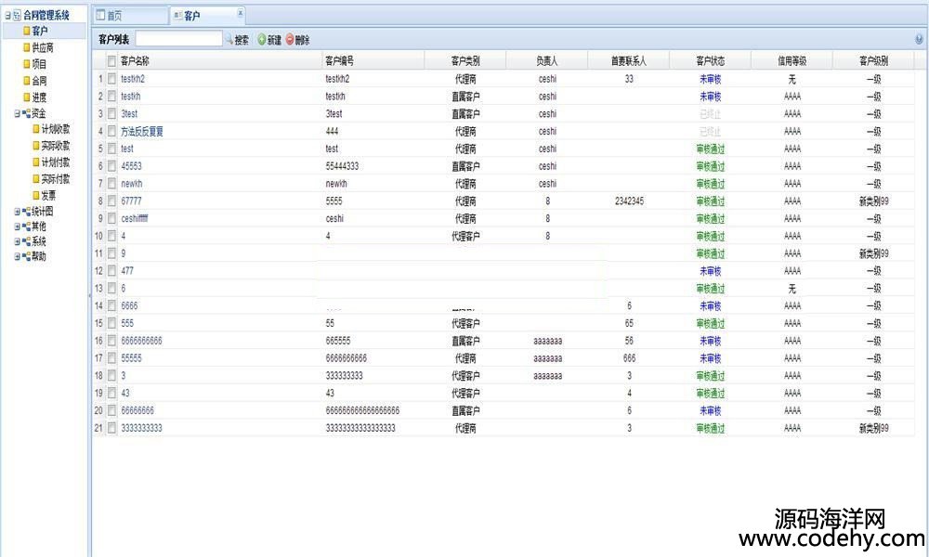Image resolution: width=929 pixels, height=557 pixels.
Task: Select 新类别99 in the 67777 row
Action: [x=874, y=201]
